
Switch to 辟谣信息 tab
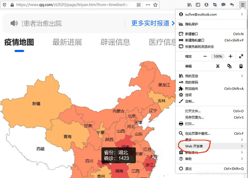click(115, 42)
